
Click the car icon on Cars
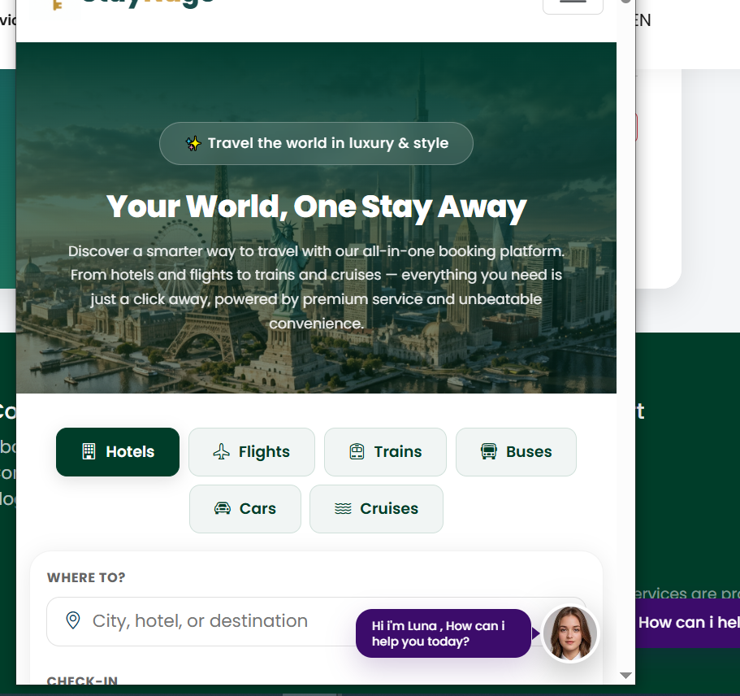pyautogui.click(x=222, y=509)
